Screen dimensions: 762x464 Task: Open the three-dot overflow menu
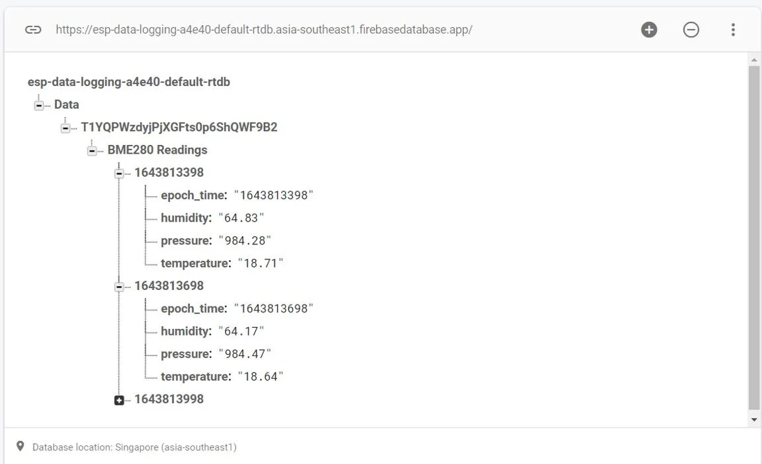(x=733, y=29)
